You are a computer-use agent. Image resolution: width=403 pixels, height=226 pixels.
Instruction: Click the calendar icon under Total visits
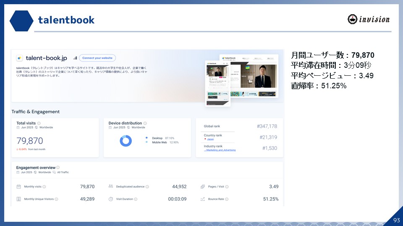click(x=18, y=127)
